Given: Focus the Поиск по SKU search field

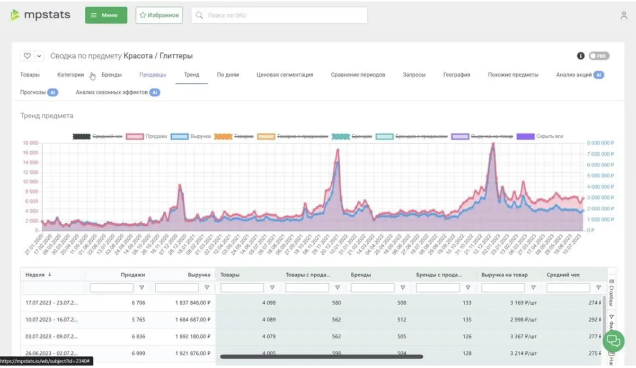Looking at the screenshot, I should 279,15.
